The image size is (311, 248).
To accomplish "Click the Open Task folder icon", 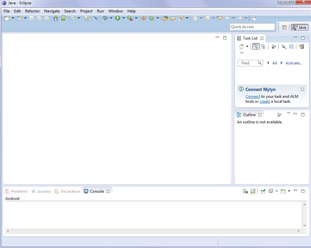I will coord(173,18).
